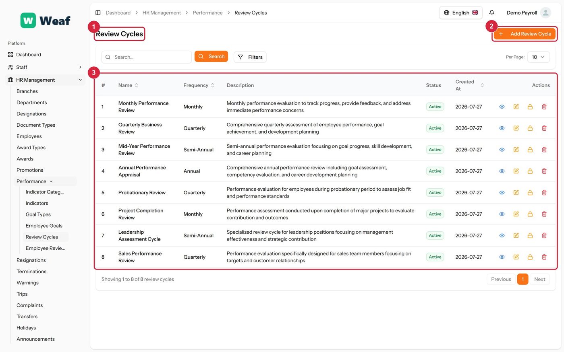Viewport: 564px width, 352px height.
Task: Sort table by Frequency column
Action: 199,85
